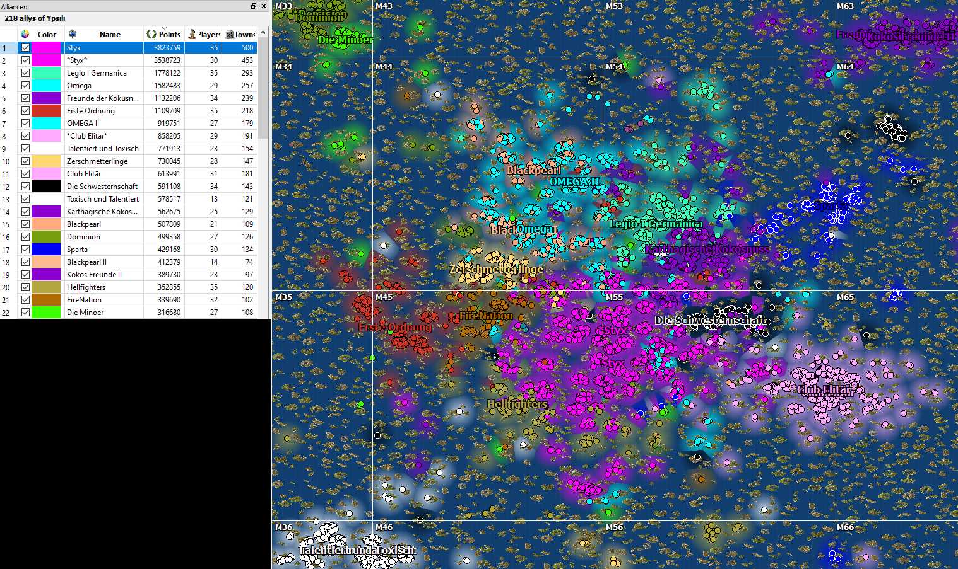
Task: Click the Players column figure icon
Action: 192,34
